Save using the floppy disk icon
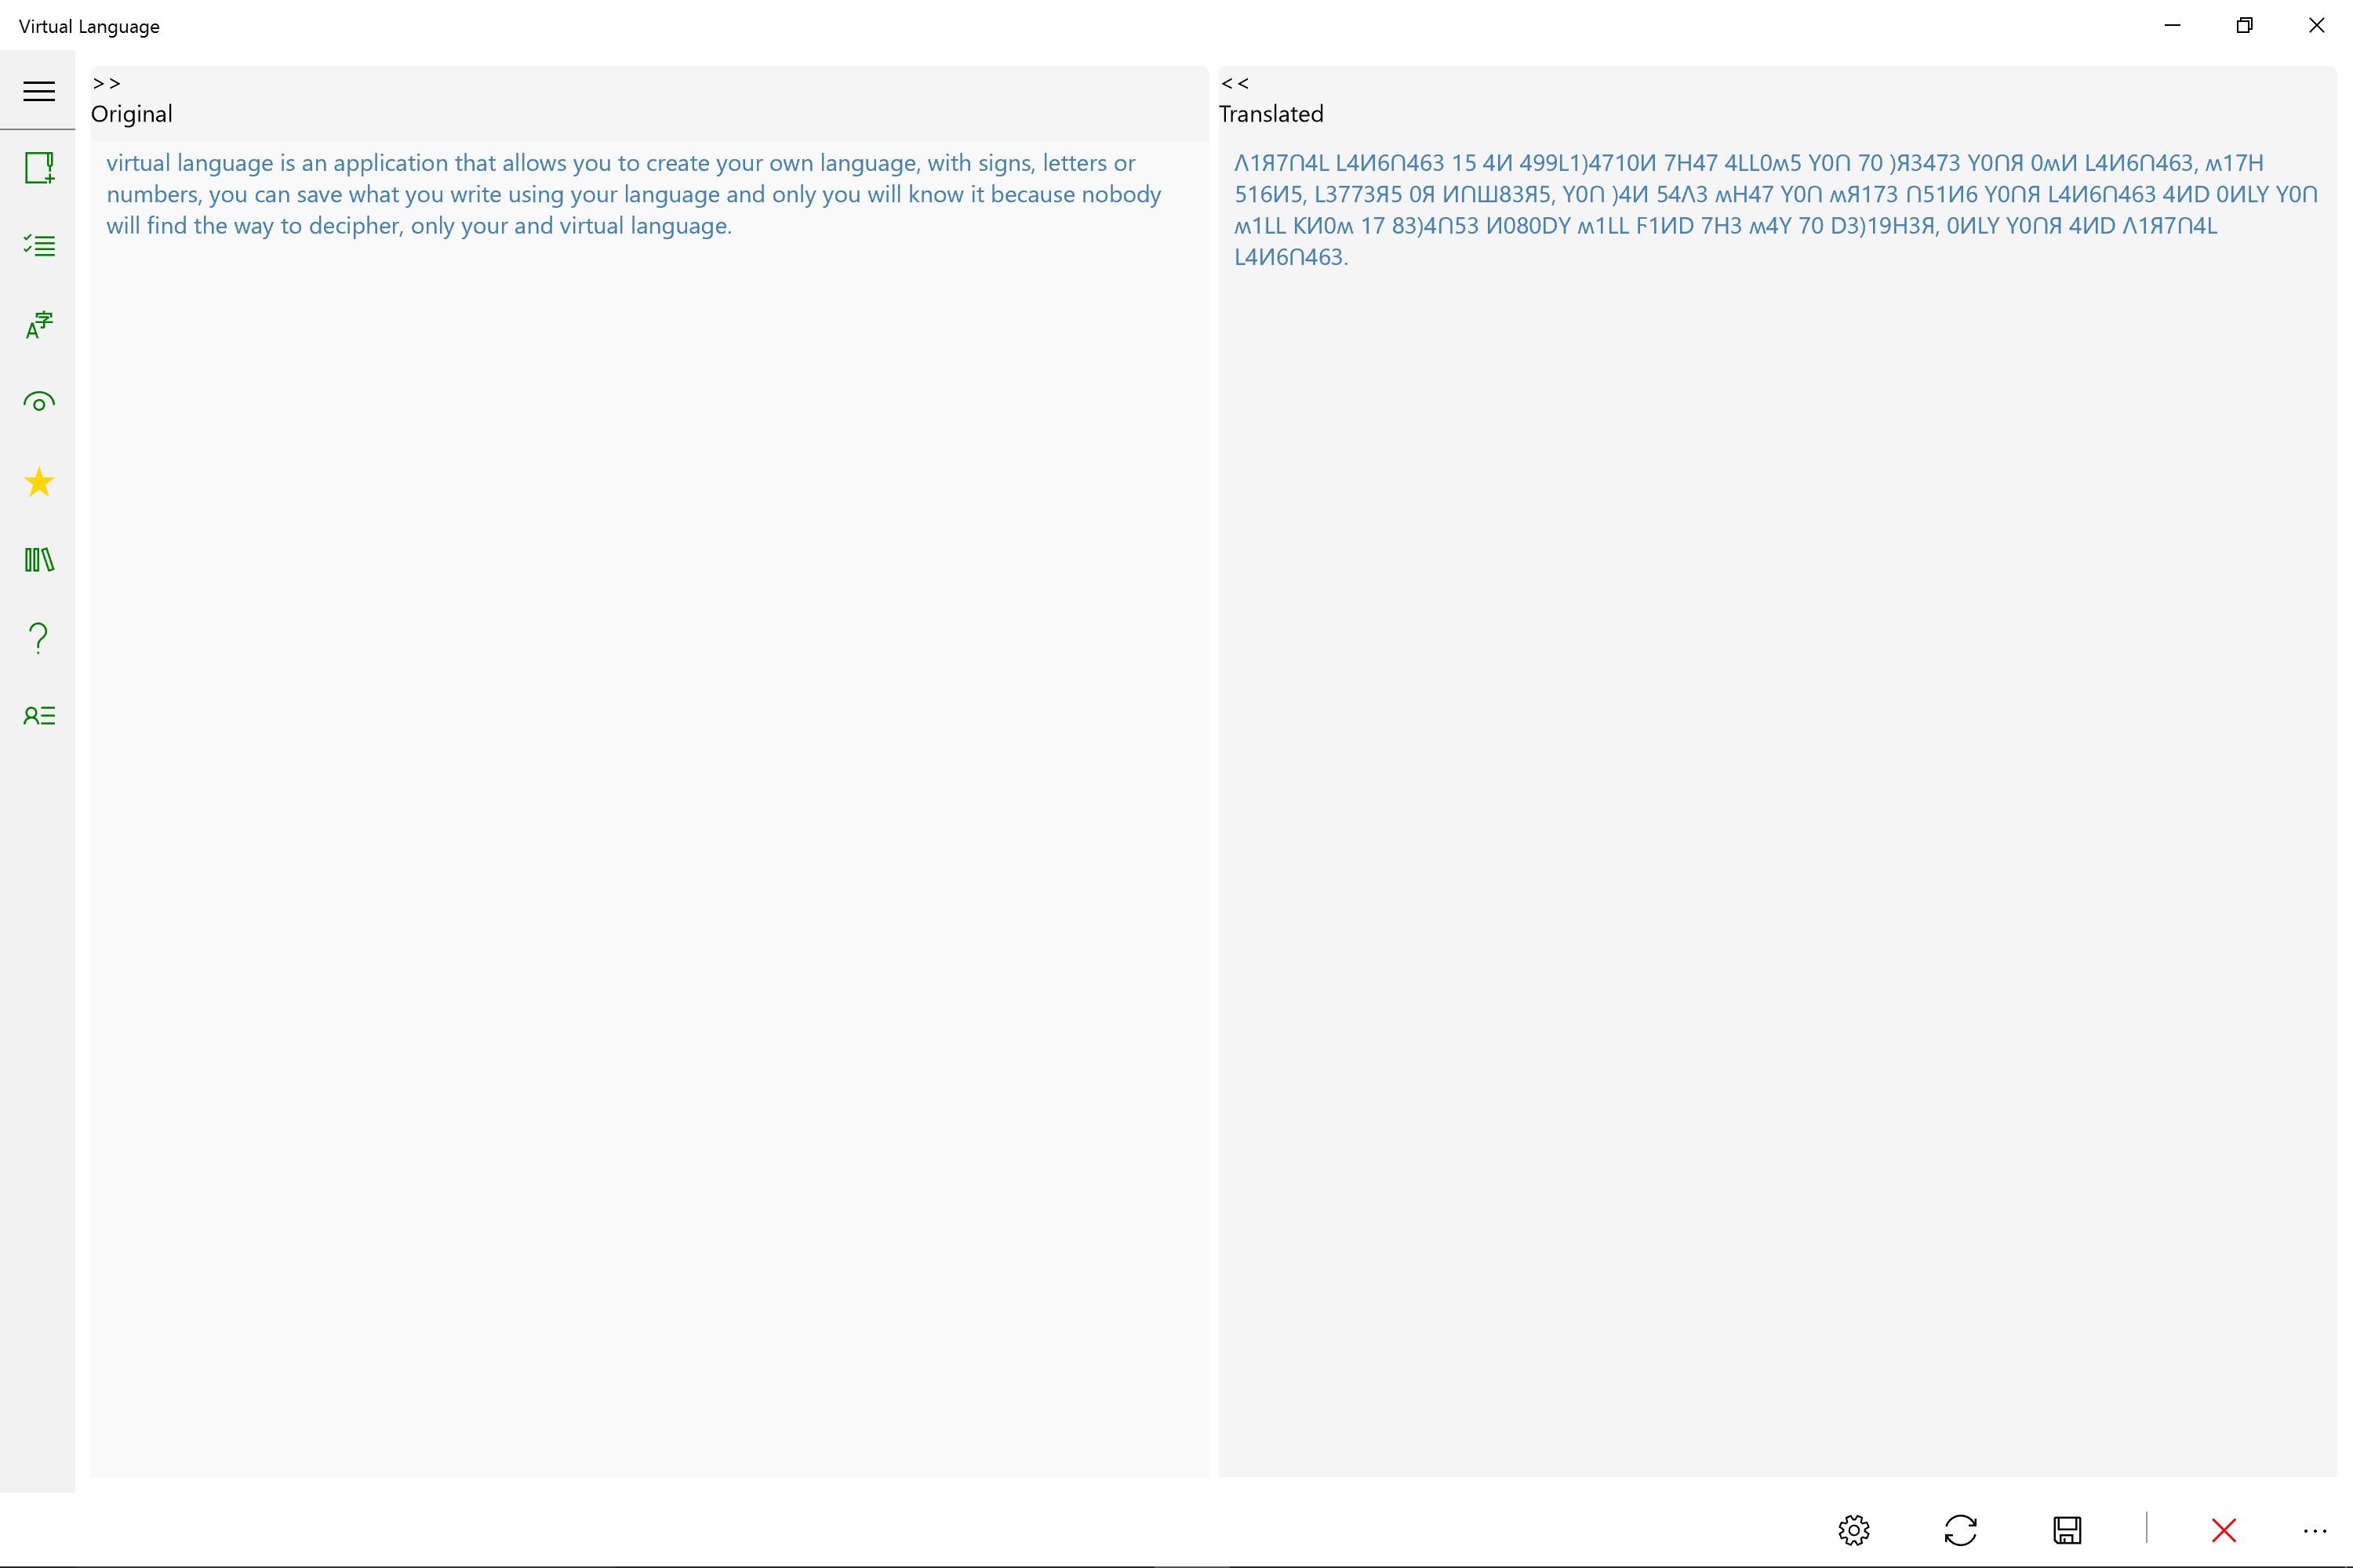 2067,1530
